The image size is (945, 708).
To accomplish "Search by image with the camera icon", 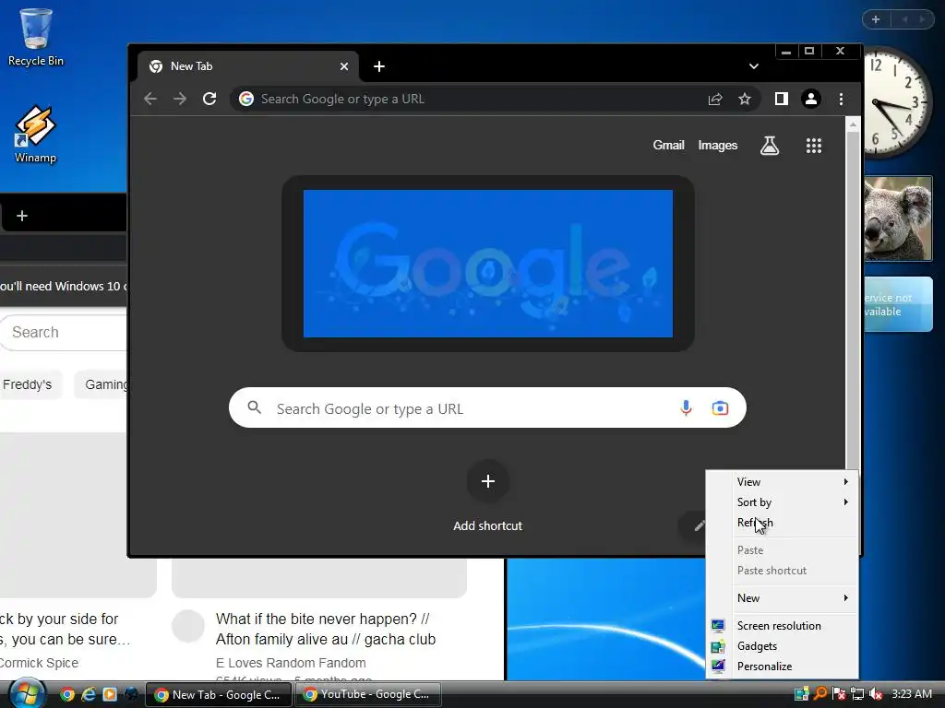I will click(x=720, y=408).
